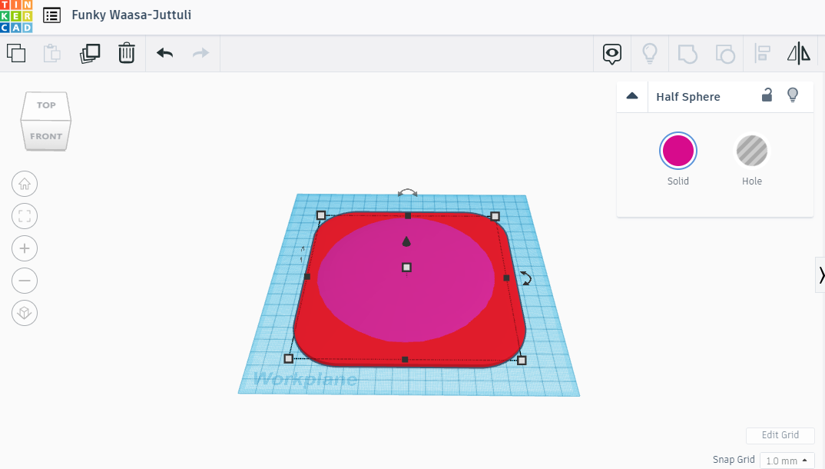The height and width of the screenshot is (469, 825).
Task: Click the top edge midpoint handle
Action: point(408,216)
